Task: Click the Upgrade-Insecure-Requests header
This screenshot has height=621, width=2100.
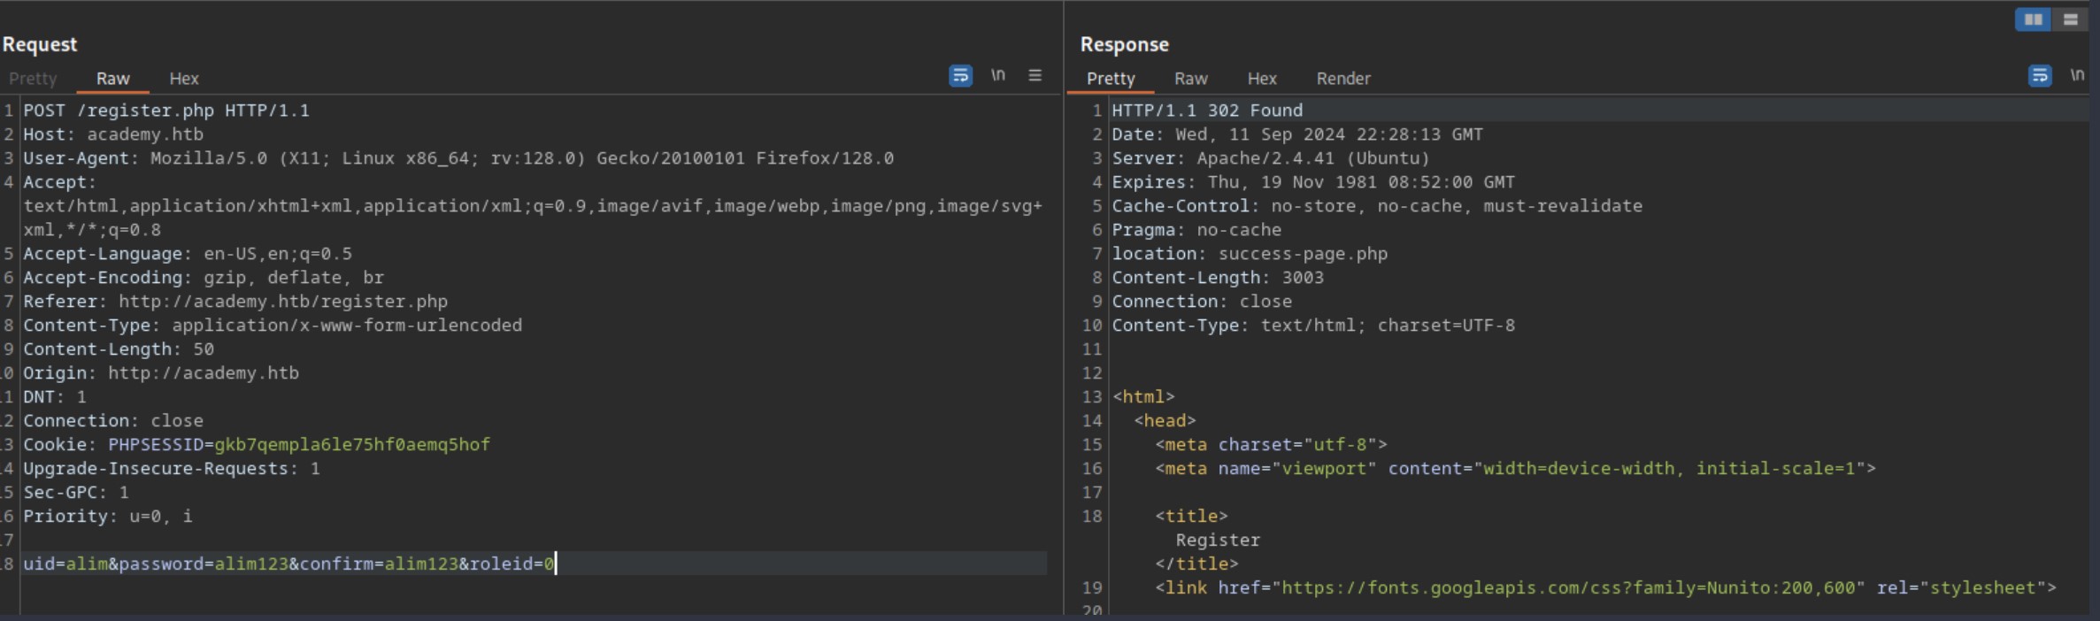Action: pyautogui.click(x=172, y=469)
